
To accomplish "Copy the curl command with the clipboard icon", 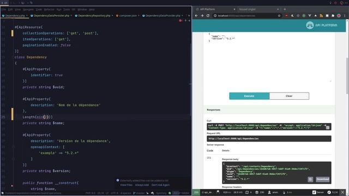I will point(328,127).
